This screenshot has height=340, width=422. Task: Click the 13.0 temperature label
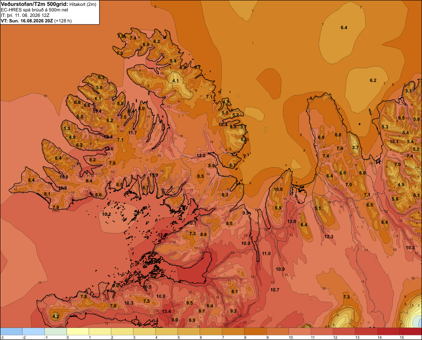coord(292,221)
